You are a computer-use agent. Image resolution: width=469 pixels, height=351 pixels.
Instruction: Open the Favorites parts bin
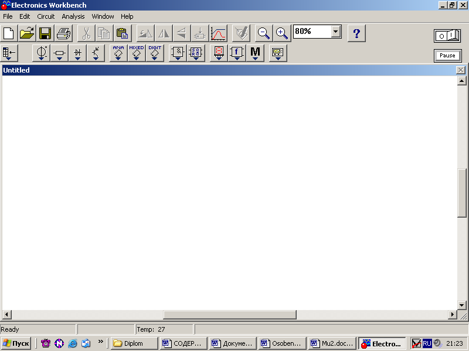click(9, 53)
